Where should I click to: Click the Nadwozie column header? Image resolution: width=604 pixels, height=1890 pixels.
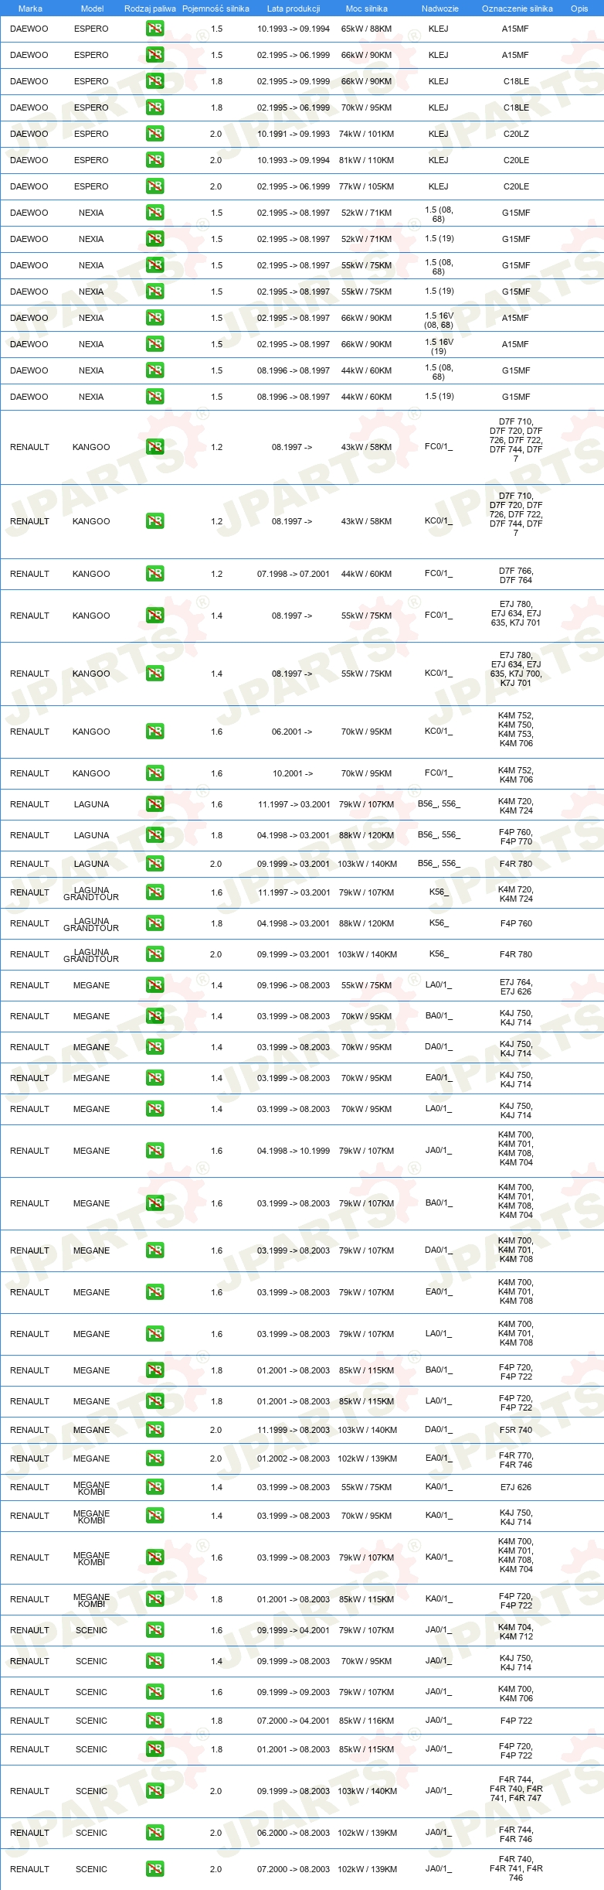(440, 9)
